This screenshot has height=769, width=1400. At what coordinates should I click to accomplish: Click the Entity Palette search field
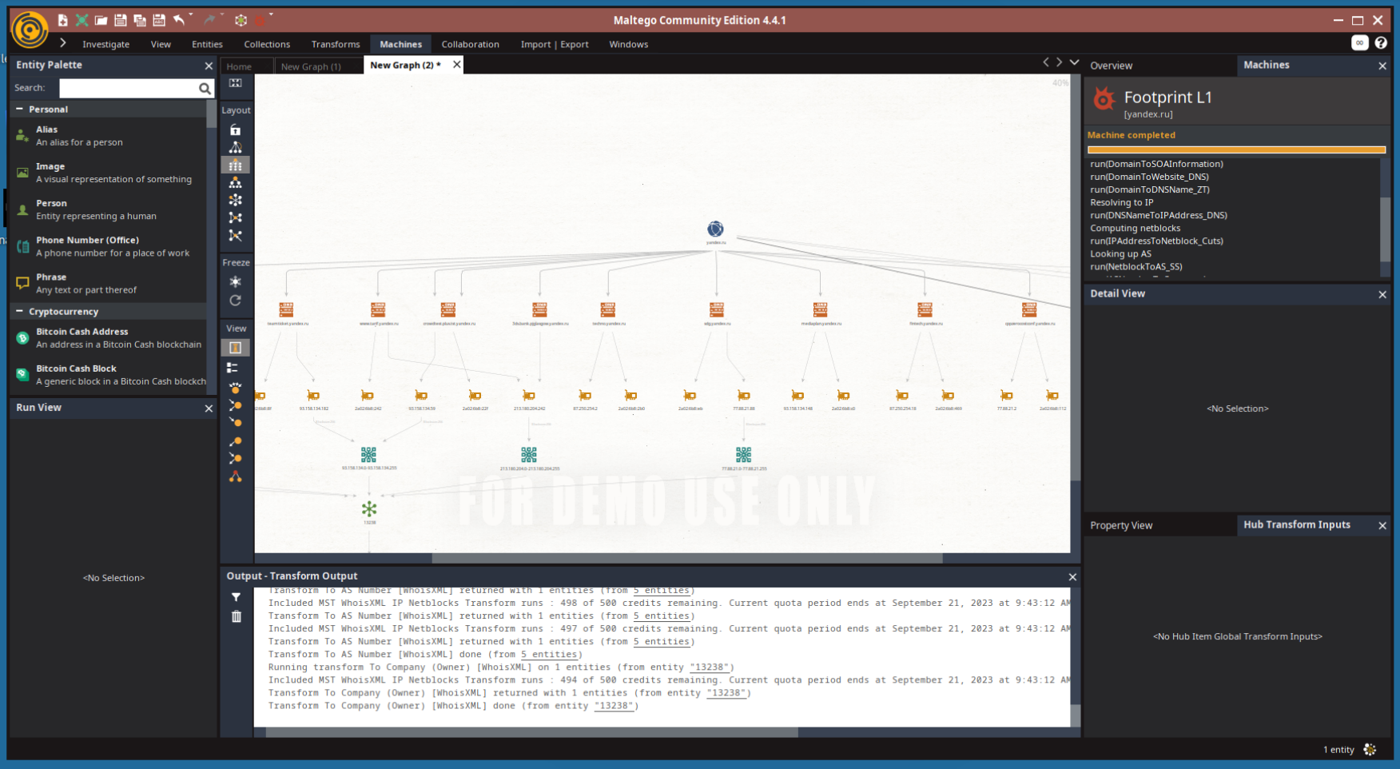tap(128, 88)
